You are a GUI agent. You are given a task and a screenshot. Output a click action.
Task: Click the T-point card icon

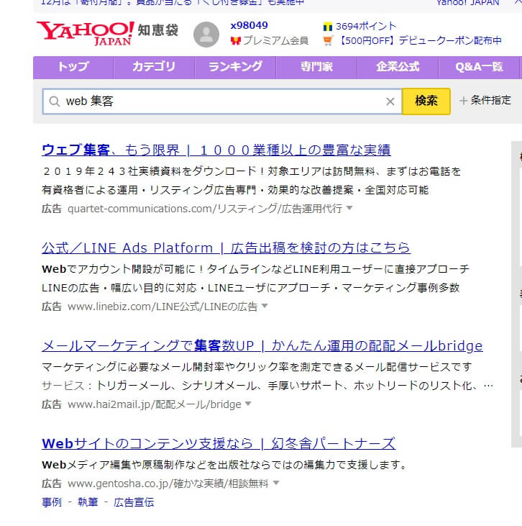point(328,27)
